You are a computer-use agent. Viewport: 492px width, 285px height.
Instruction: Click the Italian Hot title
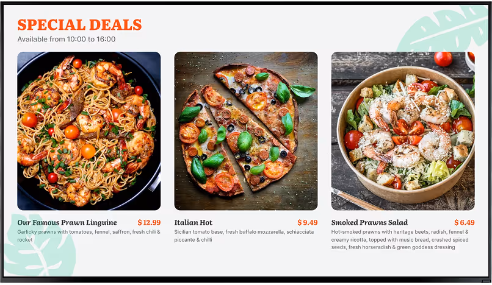pyautogui.click(x=194, y=223)
